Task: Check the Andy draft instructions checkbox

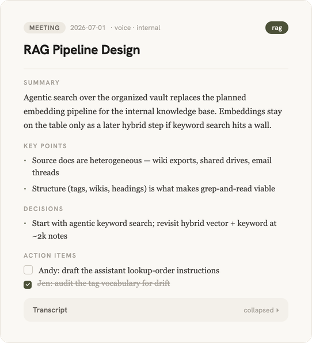Action: (x=28, y=270)
